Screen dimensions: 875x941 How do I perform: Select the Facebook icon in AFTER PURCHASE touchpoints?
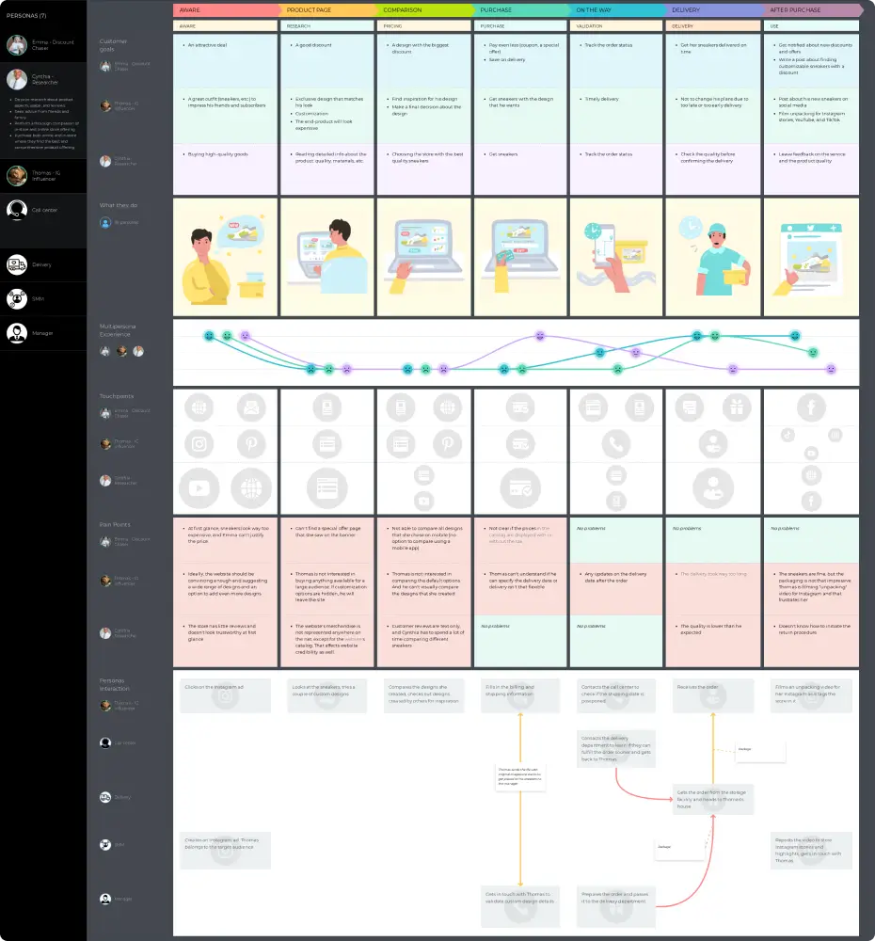click(812, 407)
